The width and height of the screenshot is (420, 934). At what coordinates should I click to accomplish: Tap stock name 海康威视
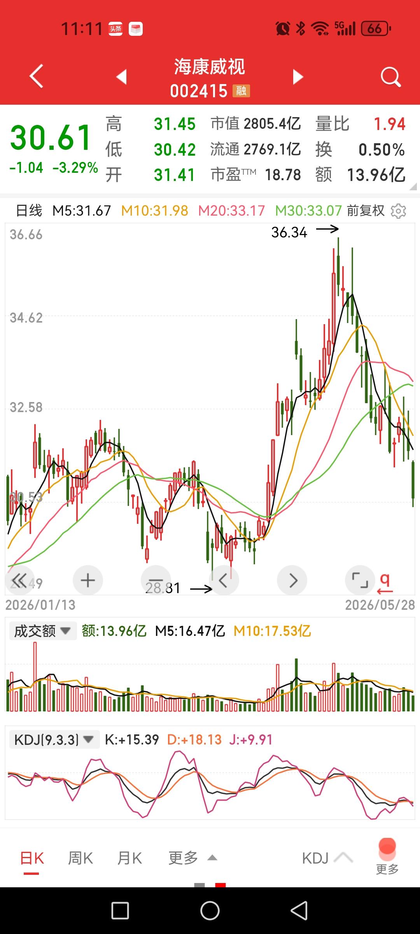coord(210,67)
